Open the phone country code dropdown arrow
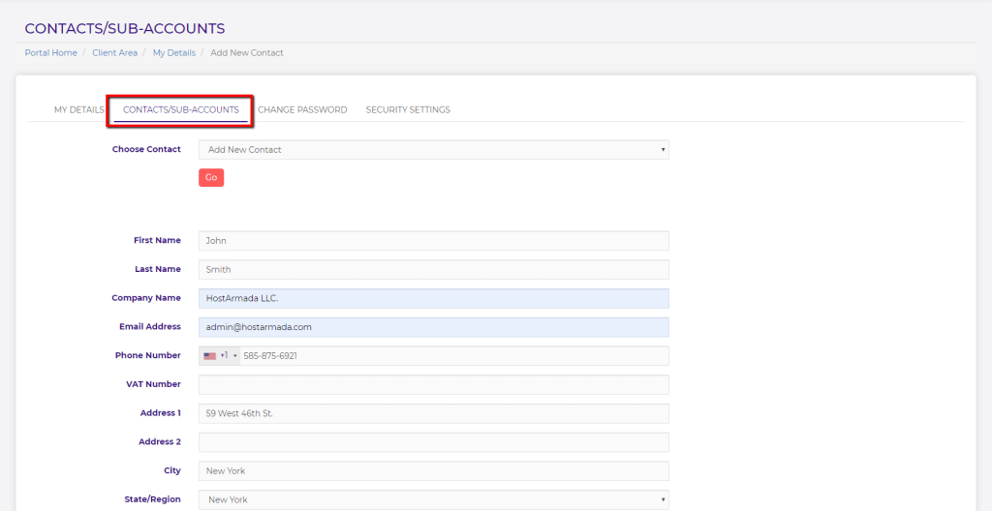The image size is (992, 511). tap(234, 356)
